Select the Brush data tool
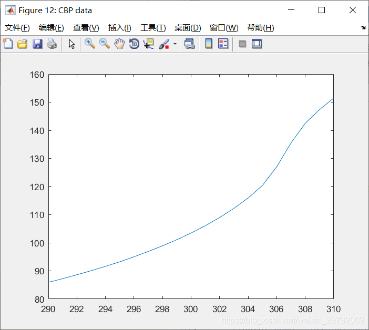Image resolution: width=369 pixels, height=330 pixels. click(164, 44)
